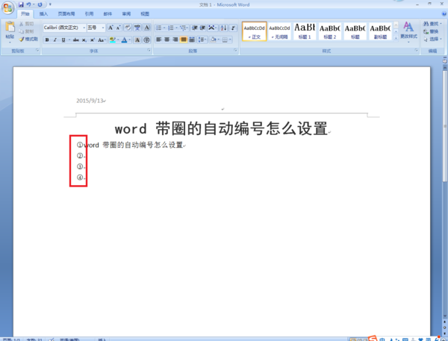Apply yellow text highlight color

[113, 40]
